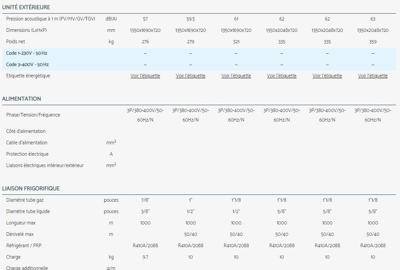
Task: Open 'Voir l'étiquette' link for the 359 kg unit
Action: (x=373, y=76)
